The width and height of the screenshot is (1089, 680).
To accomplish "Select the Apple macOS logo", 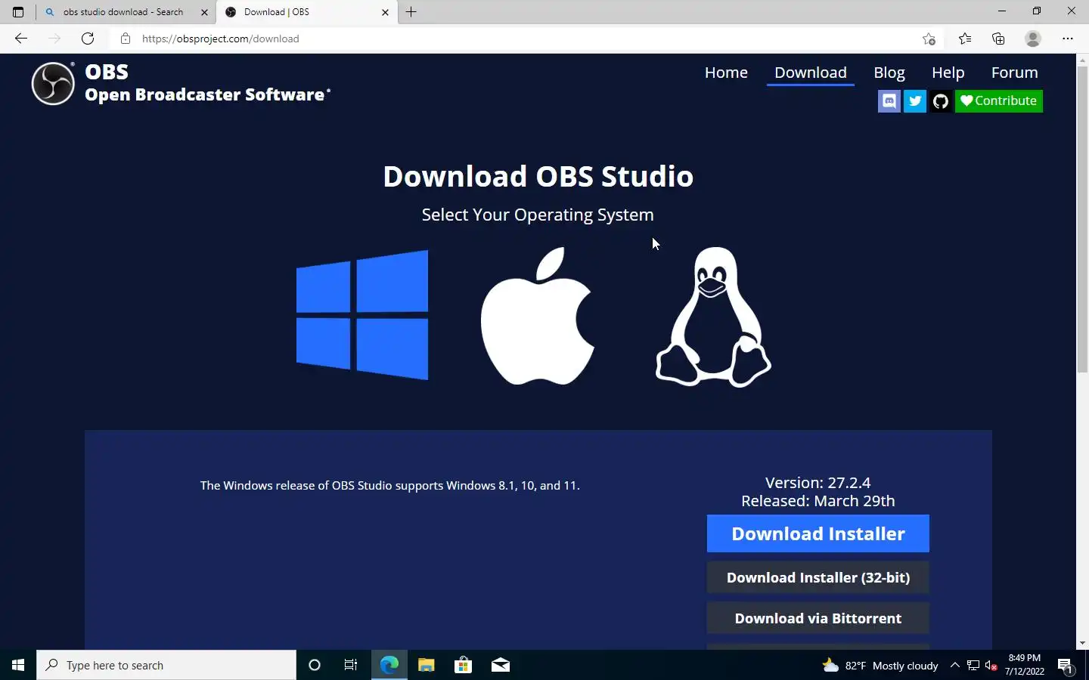I will [538, 316].
